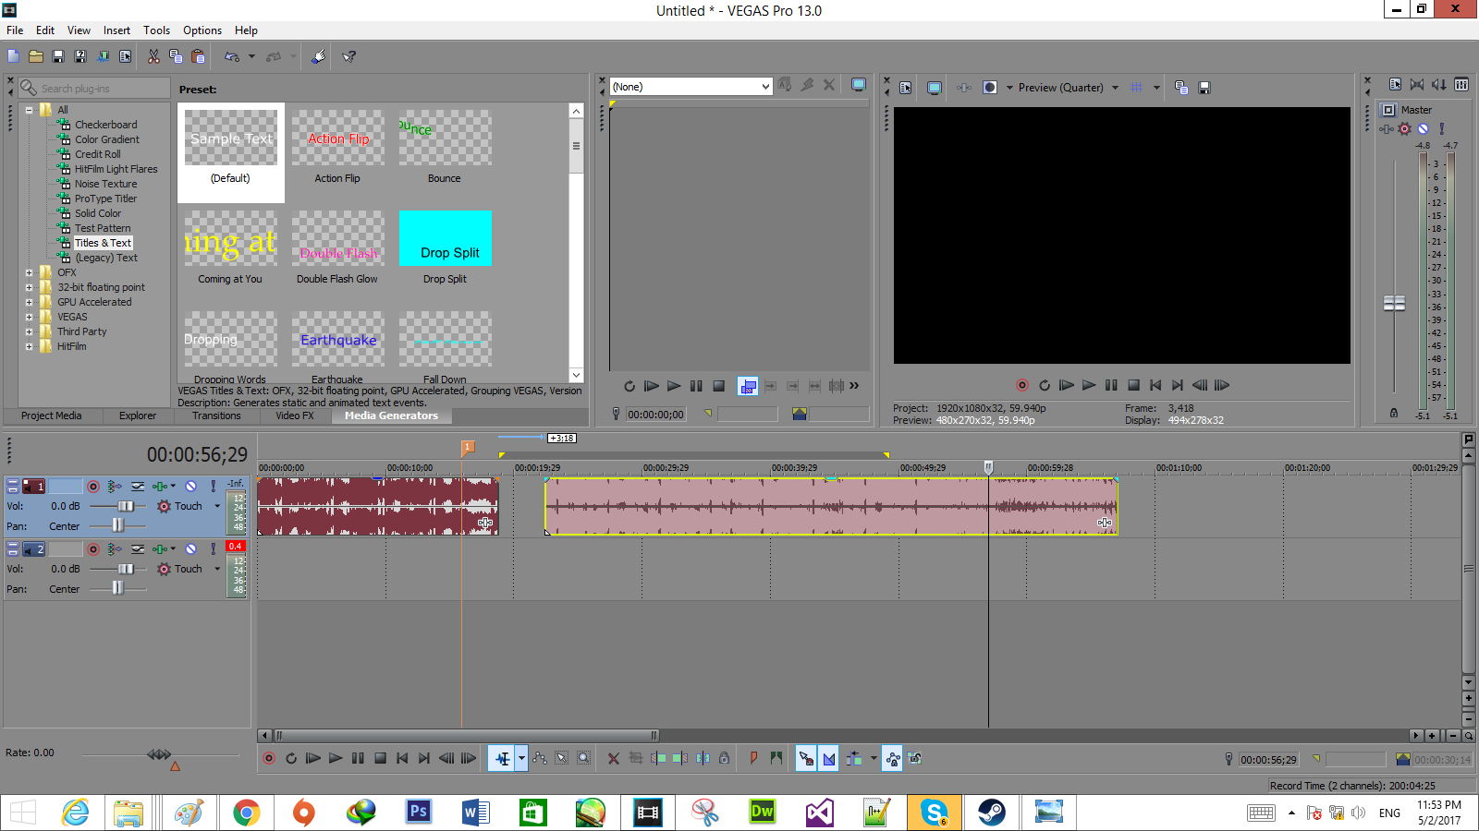
Task: Mute audio track 1
Action: (190, 486)
